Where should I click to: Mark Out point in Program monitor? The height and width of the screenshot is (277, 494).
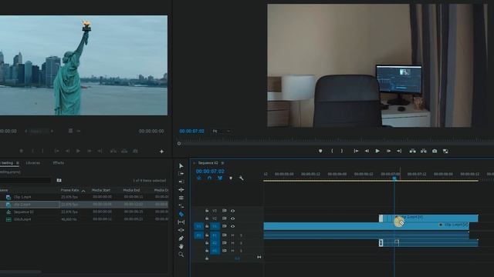tap(342, 151)
